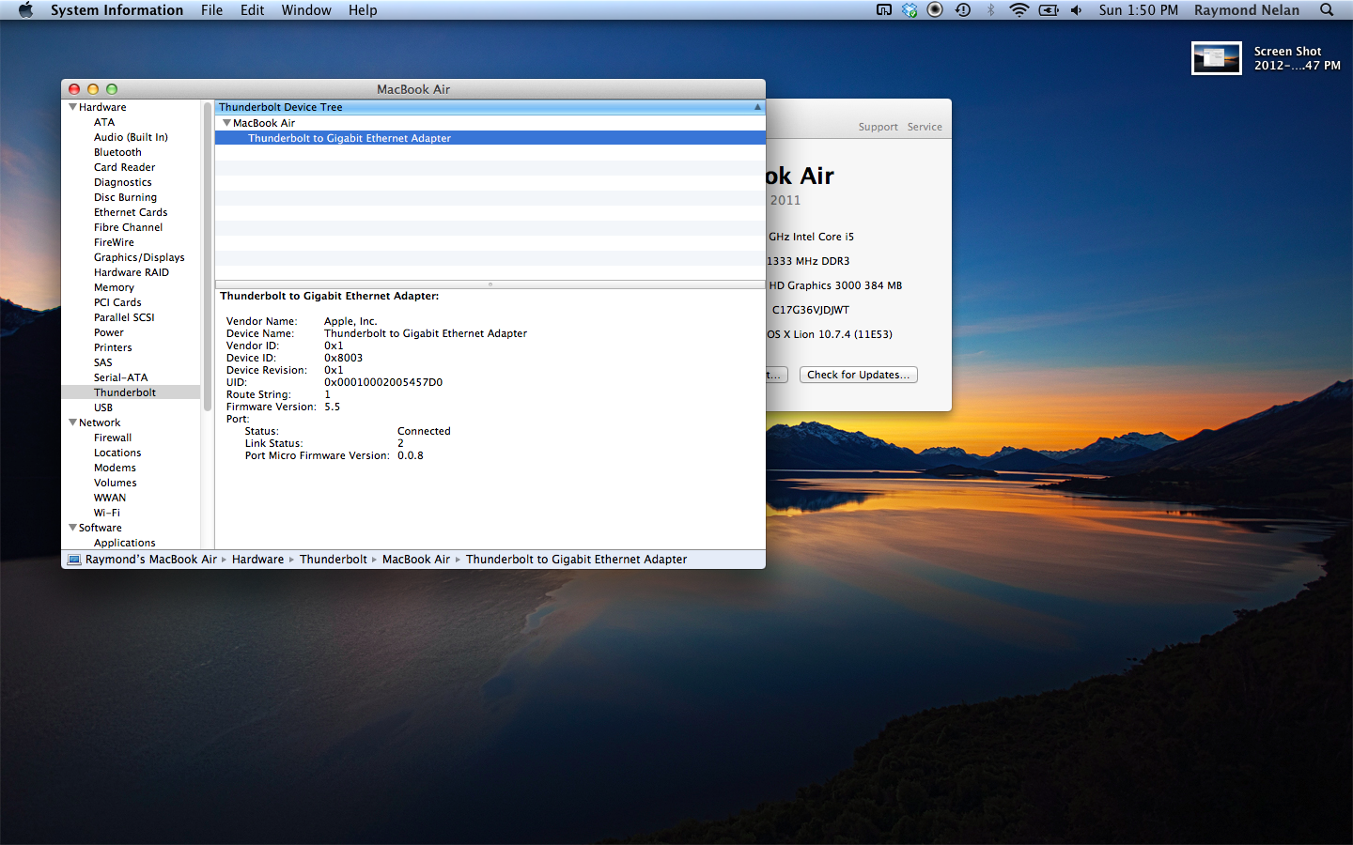This screenshot has height=845, width=1353.
Task: Select USB in the sidebar
Action: (103, 407)
